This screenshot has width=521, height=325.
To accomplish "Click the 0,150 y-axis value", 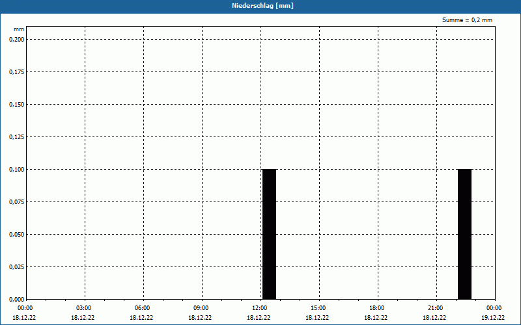I will coord(17,105).
